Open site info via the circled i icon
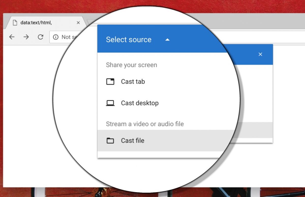305x197 pixels. pos(56,37)
